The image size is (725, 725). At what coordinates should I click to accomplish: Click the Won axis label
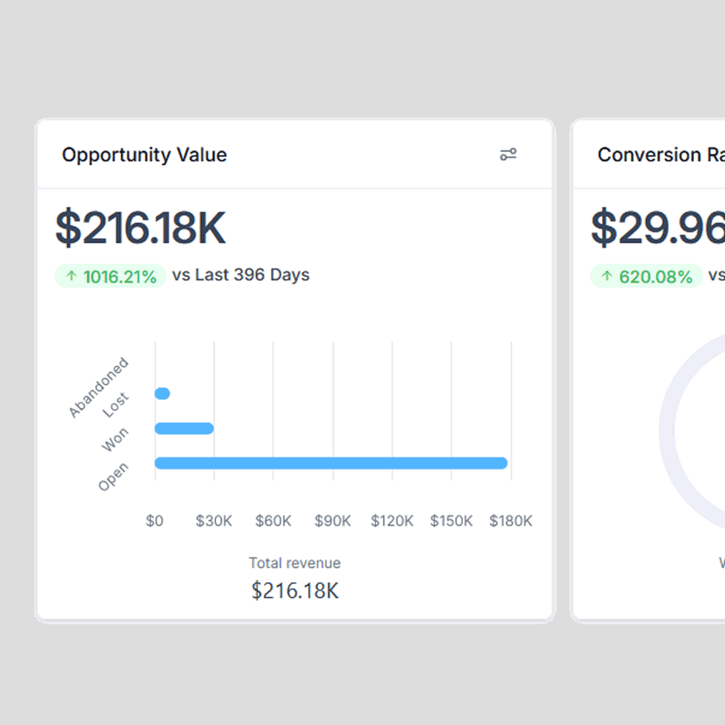115,440
